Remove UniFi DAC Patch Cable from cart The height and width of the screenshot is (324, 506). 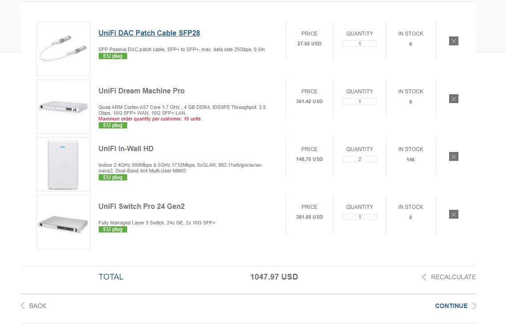coord(454,41)
